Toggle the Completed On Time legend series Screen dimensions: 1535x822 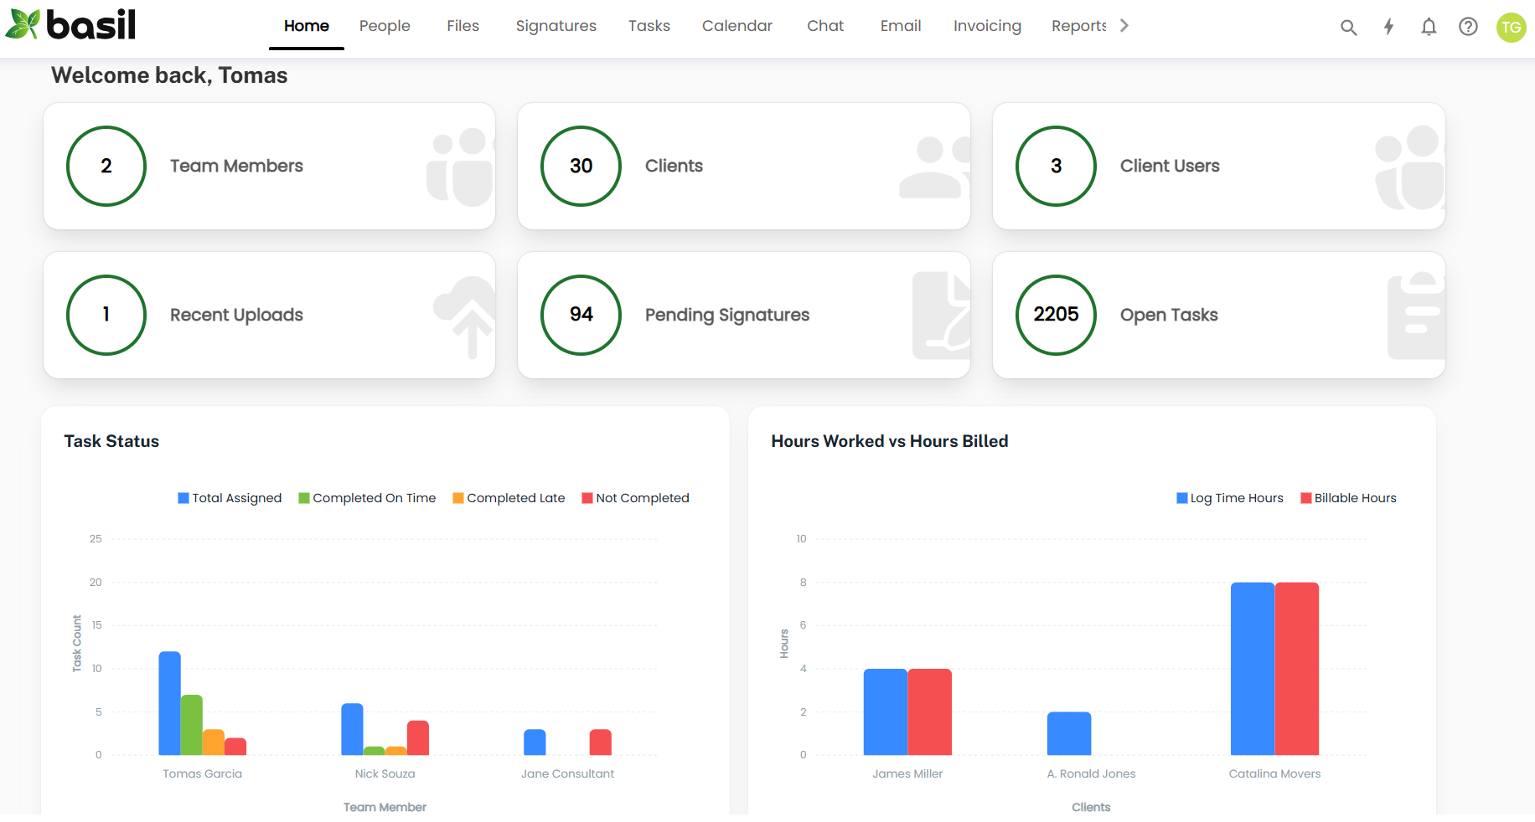(367, 498)
